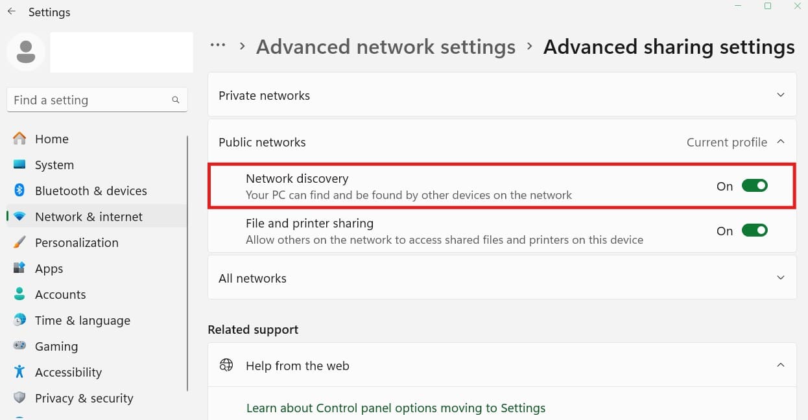Click the globe icon beside Help from the web
Screen dimensions: 808x420
click(226, 365)
